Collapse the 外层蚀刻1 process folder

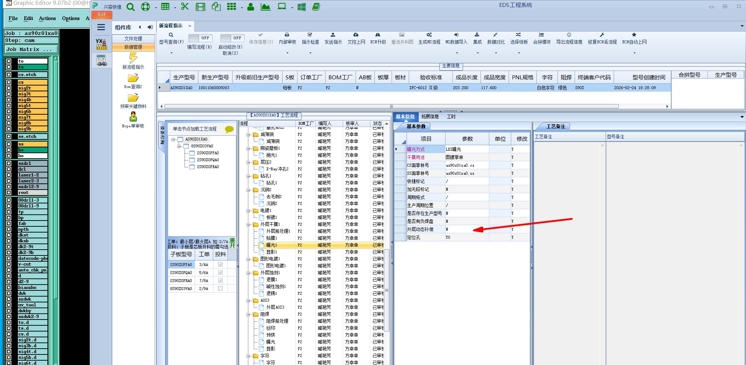[x=249, y=273]
